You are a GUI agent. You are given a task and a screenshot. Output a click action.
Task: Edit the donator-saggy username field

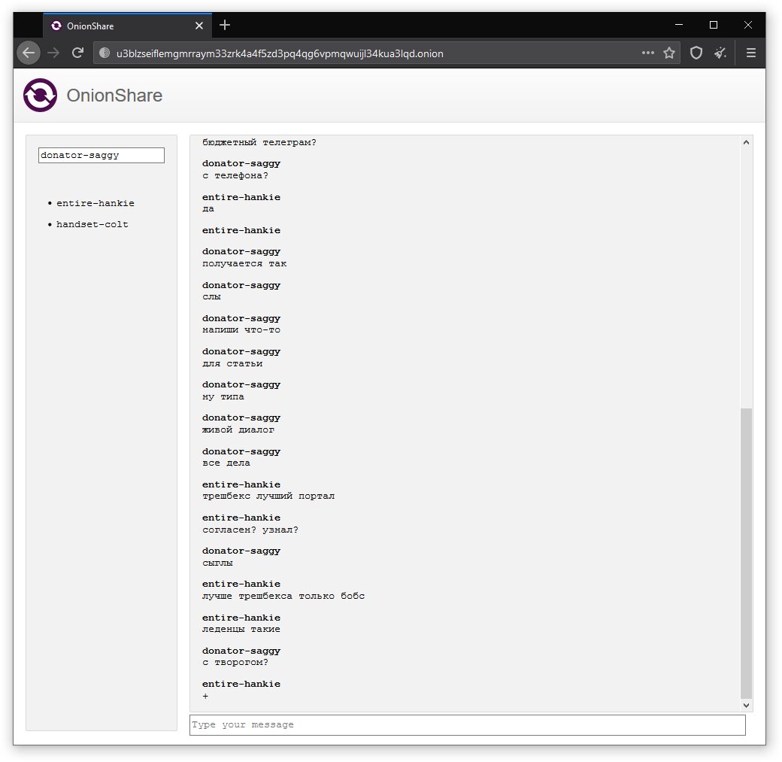102,155
